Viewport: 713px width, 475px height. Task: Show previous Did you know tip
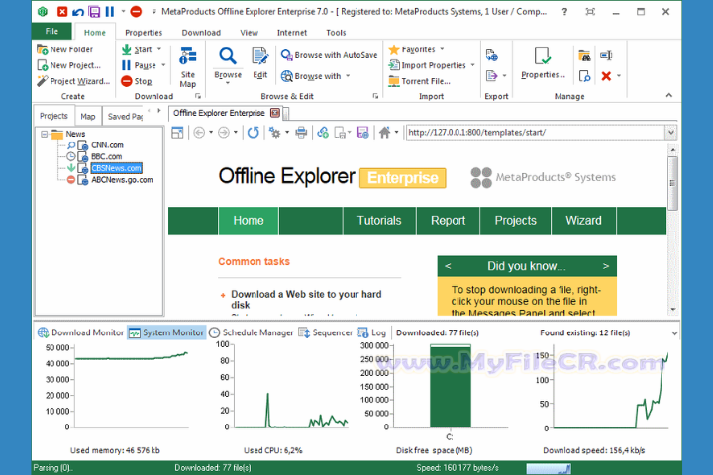tap(448, 266)
